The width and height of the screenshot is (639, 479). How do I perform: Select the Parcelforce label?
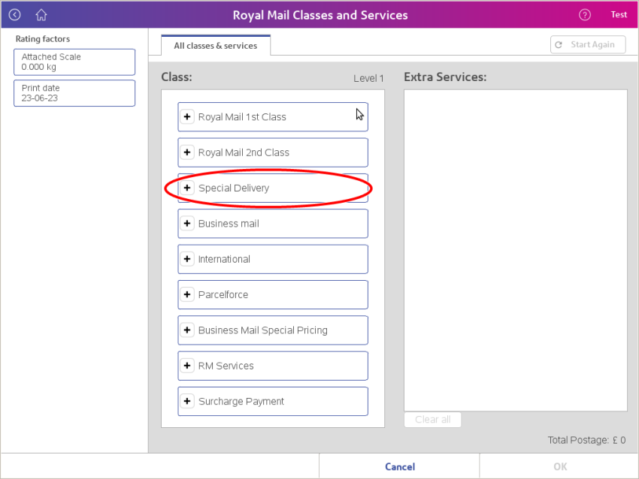tap(223, 294)
